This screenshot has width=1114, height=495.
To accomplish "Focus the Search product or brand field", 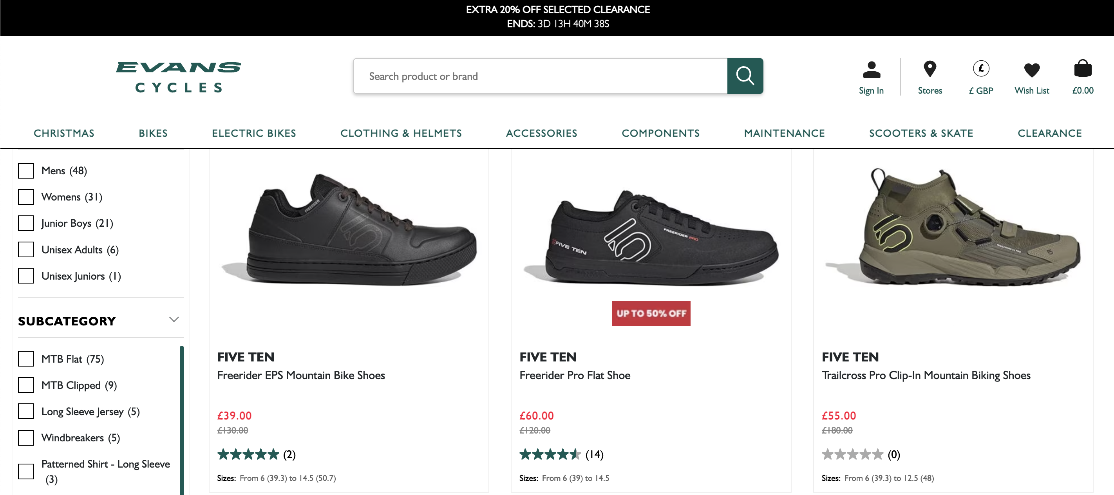I will click(540, 76).
